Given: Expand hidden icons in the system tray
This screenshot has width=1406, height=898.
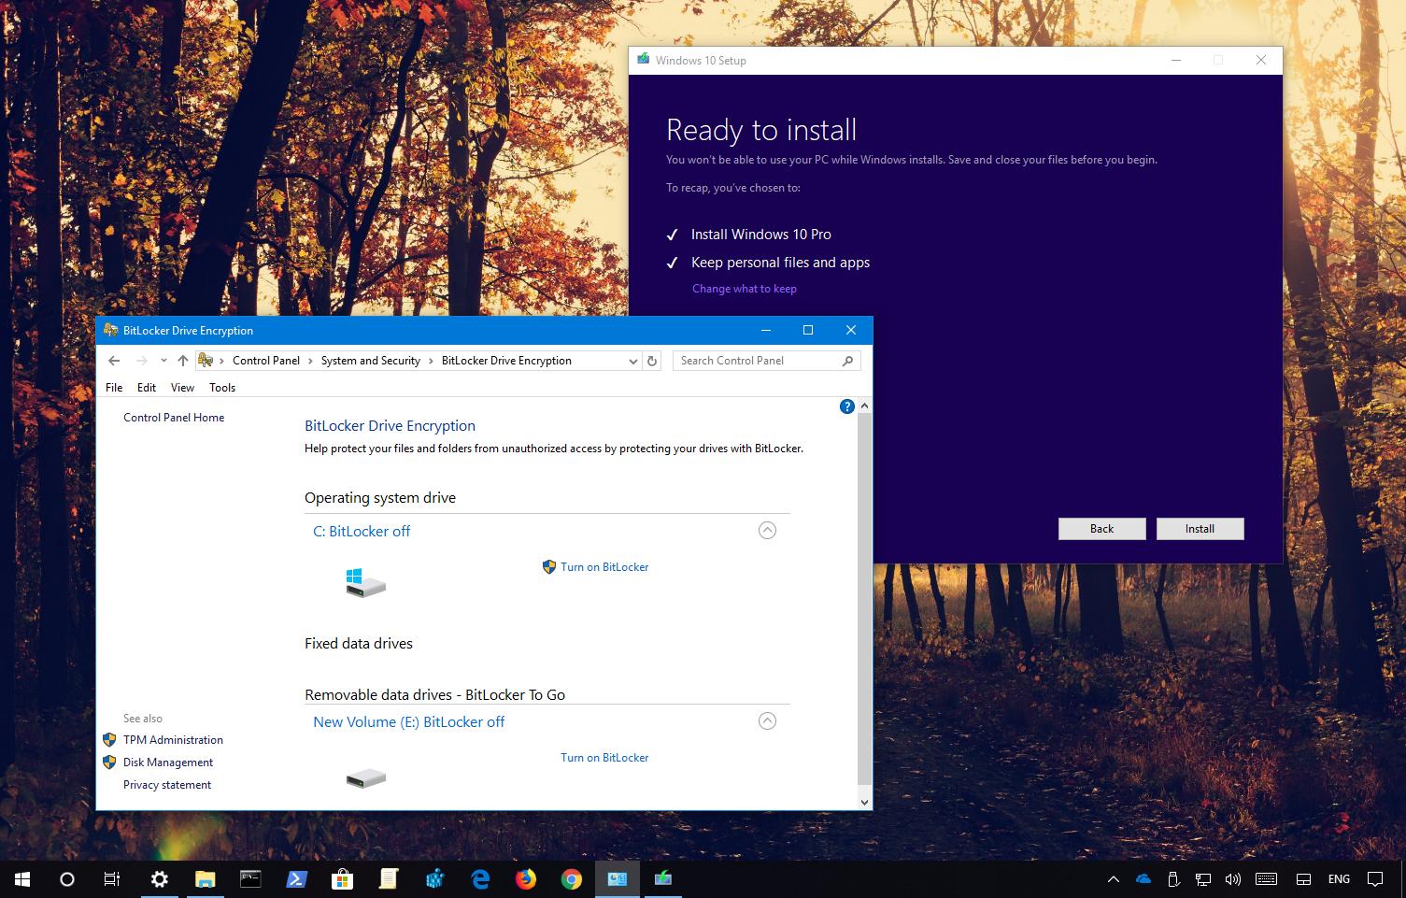Looking at the screenshot, I should pos(1113,878).
